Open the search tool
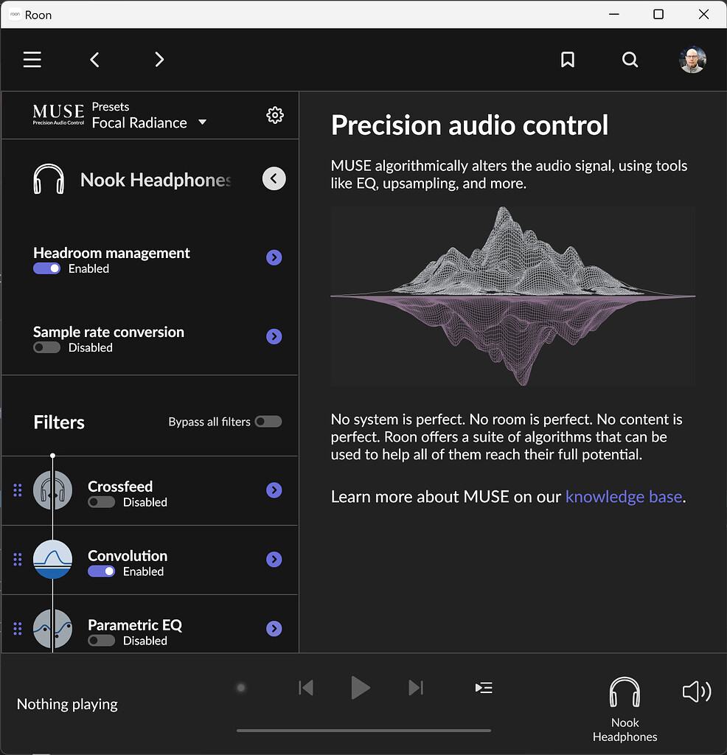The width and height of the screenshot is (727, 755). click(x=630, y=59)
